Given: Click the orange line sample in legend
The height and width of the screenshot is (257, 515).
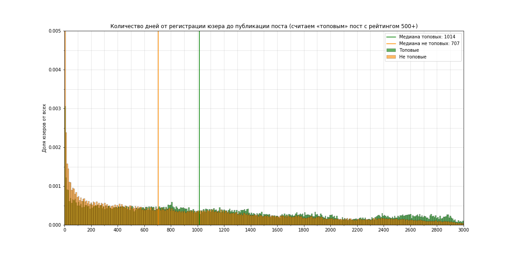Looking at the screenshot, I should click(391, 44).
